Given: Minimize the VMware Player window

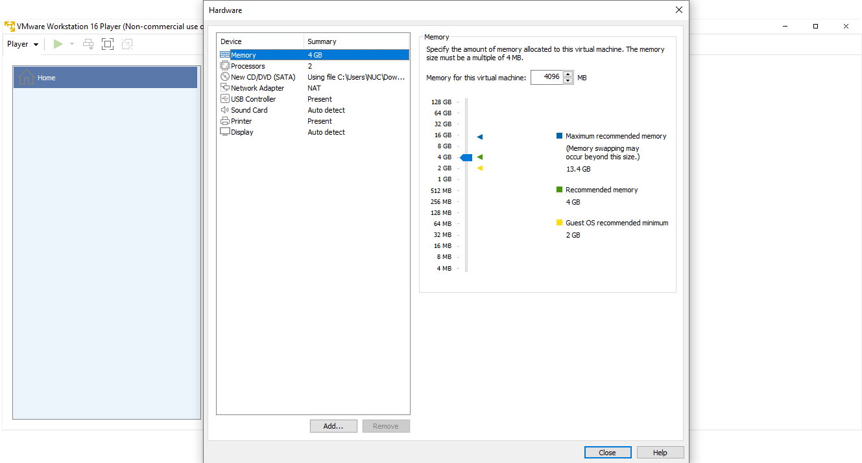Looking at the screenshot, I should (x=785, y=27).
